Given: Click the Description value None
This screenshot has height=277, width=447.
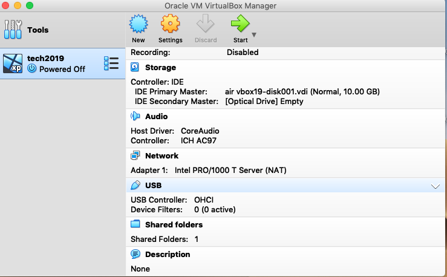Looking at the screenshot, I should [140, 269].
